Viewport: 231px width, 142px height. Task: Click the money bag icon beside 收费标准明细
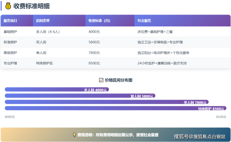point(8,6)
